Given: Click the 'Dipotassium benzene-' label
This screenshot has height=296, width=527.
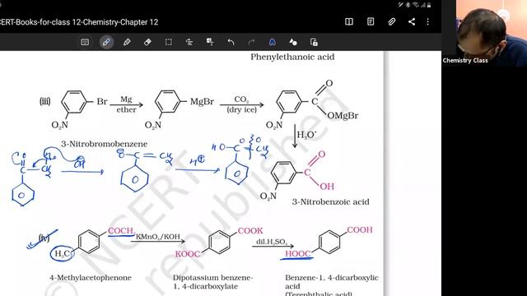Looking at the screenshot, I should point(213,278).
